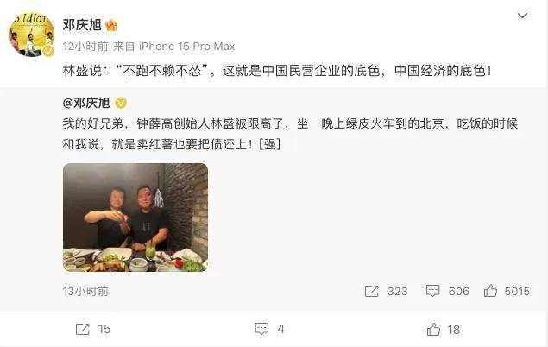Click repost icon on quoted post (323)
The image size is (548, 347).
pyautogui.click(x=371, y=291)
